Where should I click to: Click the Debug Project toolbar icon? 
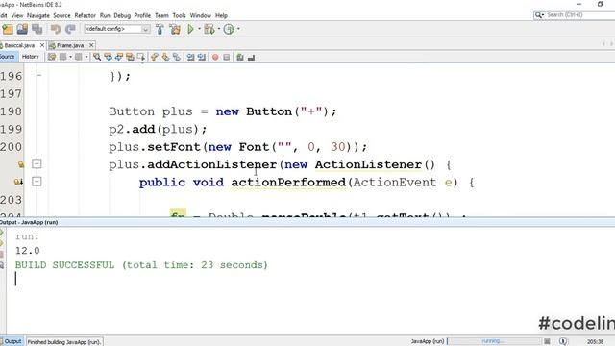click(x=209, y=29)
